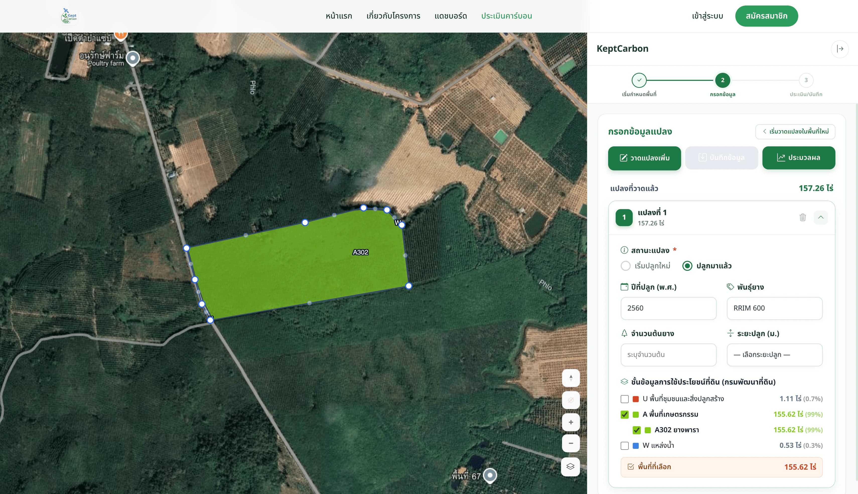
Task: Click step 2 กรอกข้อมูล circle
Action: (x=723, y=80)
